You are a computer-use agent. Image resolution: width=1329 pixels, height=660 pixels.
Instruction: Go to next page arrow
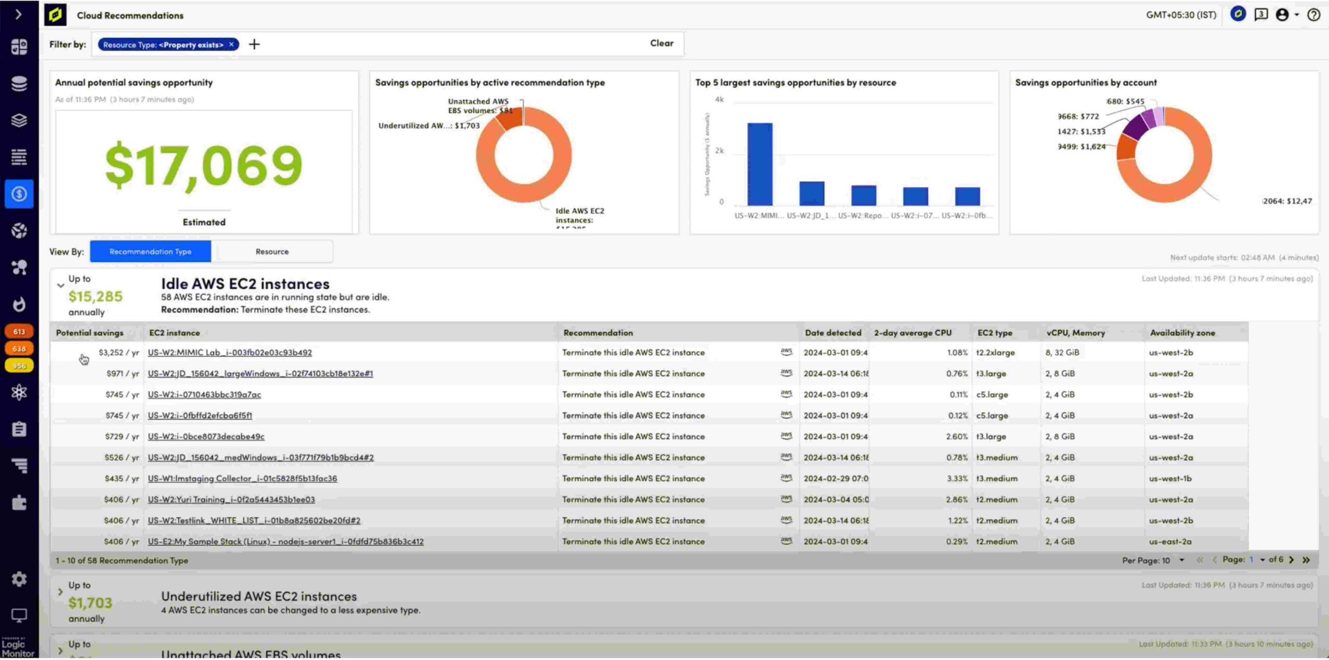[1292, 560]
